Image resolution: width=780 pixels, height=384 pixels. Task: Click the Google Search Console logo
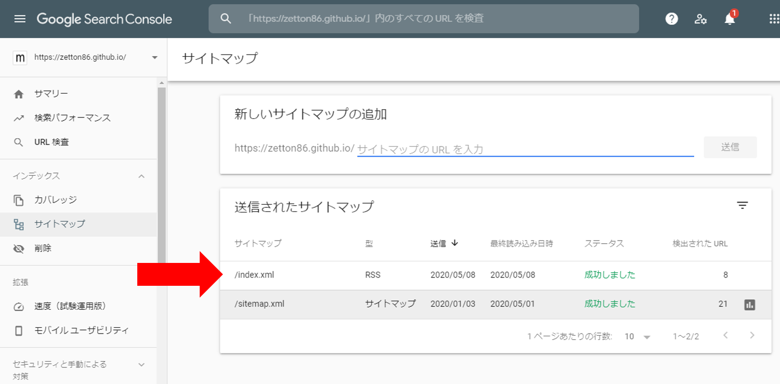point(104,19)
